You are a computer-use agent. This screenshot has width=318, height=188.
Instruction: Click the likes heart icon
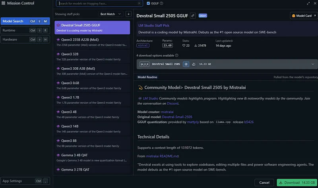coord(184,46)
